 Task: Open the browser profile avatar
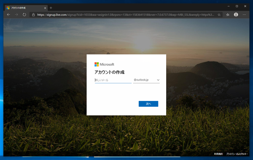pyautogui.click(x=236, y=15)
